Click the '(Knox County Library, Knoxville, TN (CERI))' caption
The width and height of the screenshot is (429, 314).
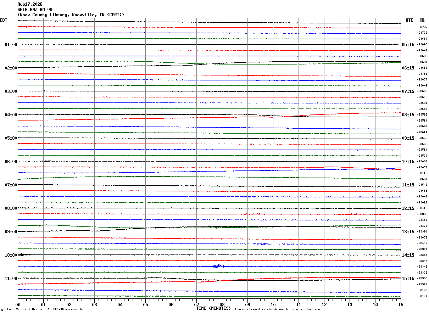click(71, 15)
